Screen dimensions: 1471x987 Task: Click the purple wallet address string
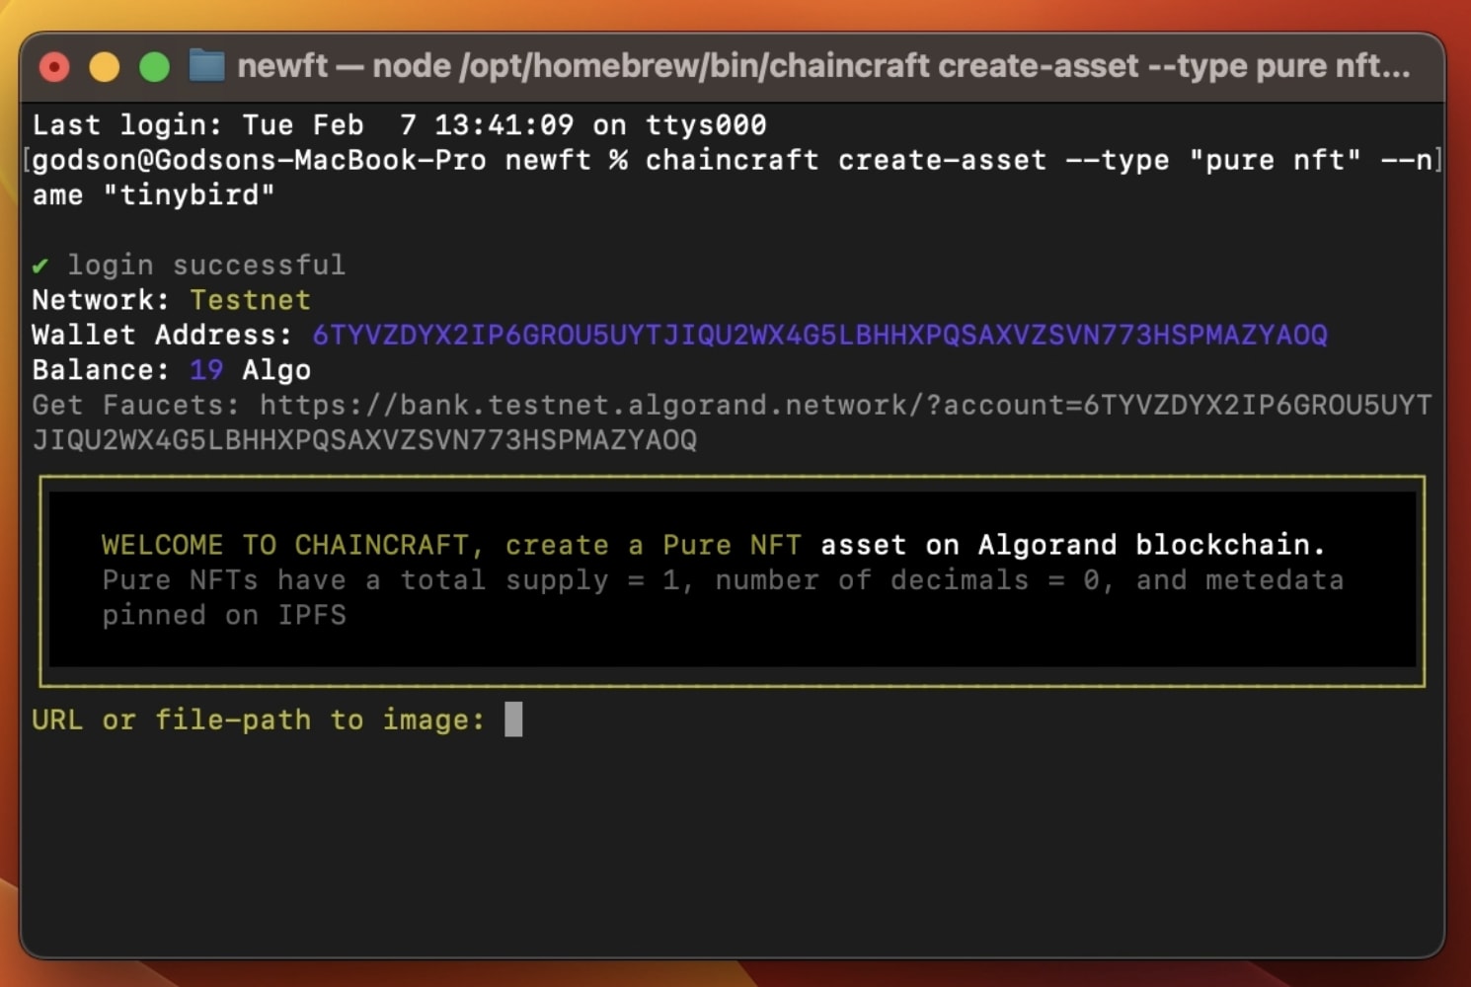coord(819,336)
